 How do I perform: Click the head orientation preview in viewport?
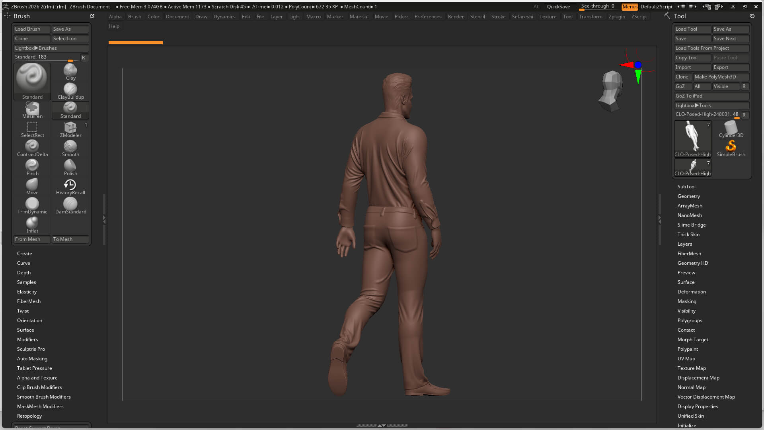click(x=611, y=91)
